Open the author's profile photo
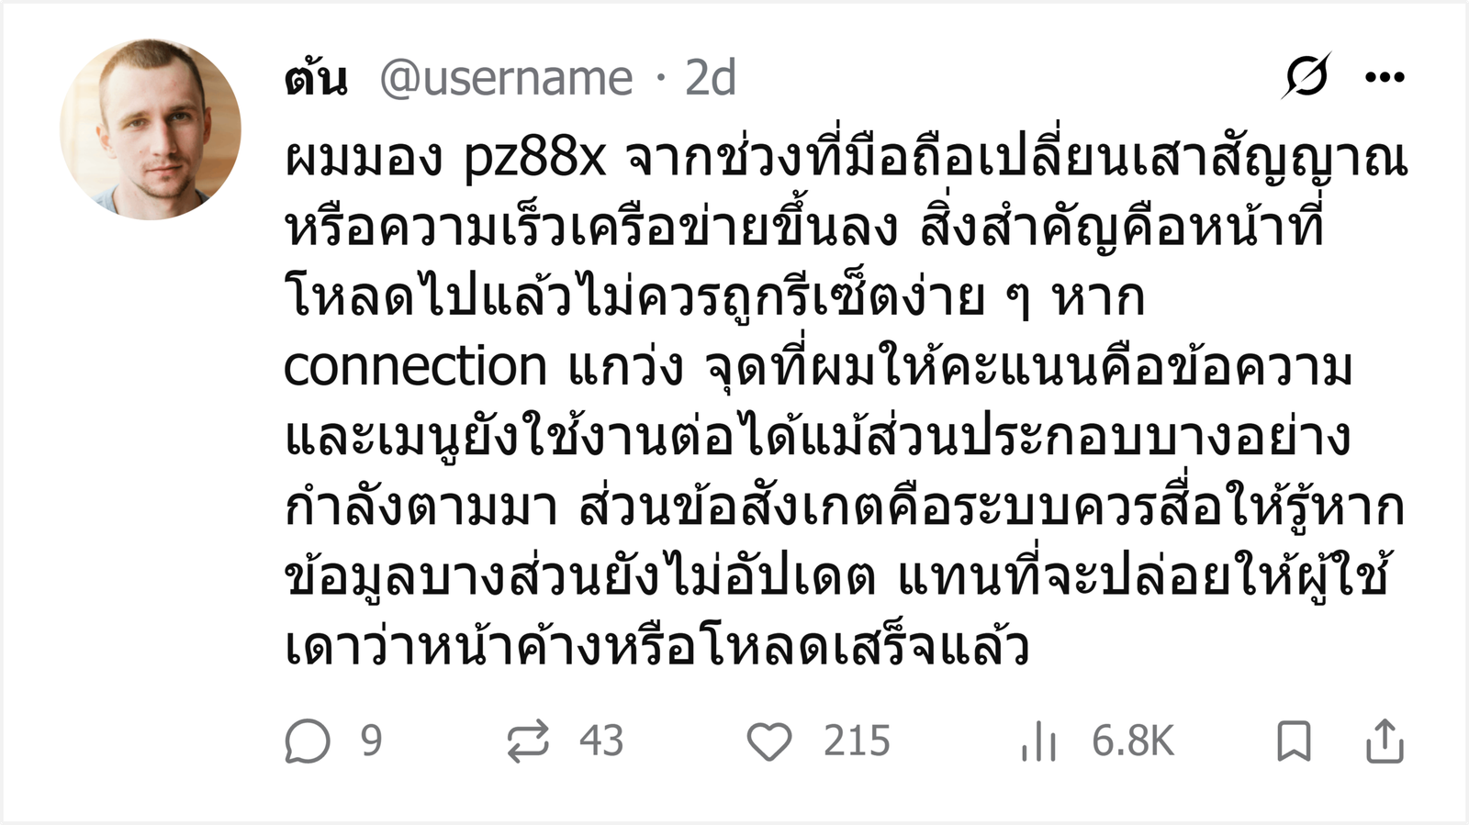The width and height of the screenshot is (1469, 825). tap(151, 129)
